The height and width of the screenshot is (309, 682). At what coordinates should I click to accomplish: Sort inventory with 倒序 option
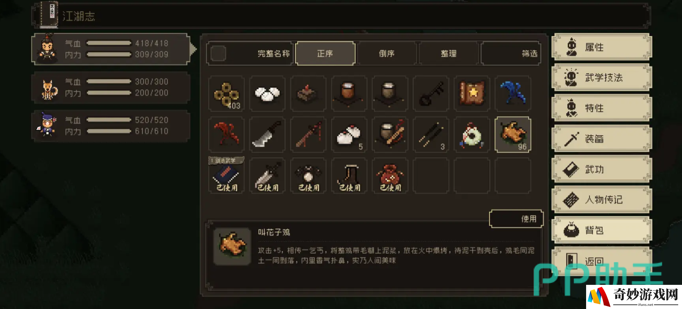[387, 54]
